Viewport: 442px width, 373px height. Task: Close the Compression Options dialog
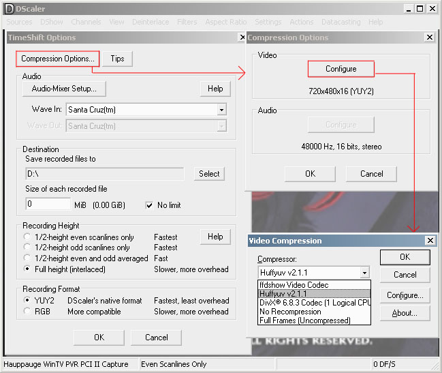click(430, 38)
